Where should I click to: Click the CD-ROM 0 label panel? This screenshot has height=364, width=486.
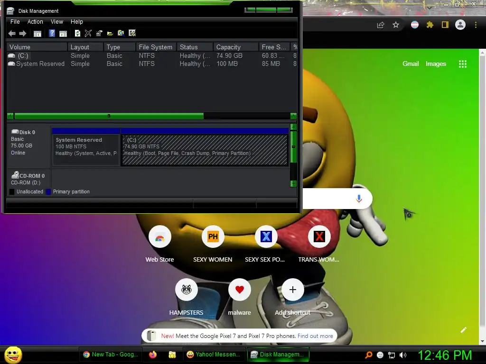29,179
